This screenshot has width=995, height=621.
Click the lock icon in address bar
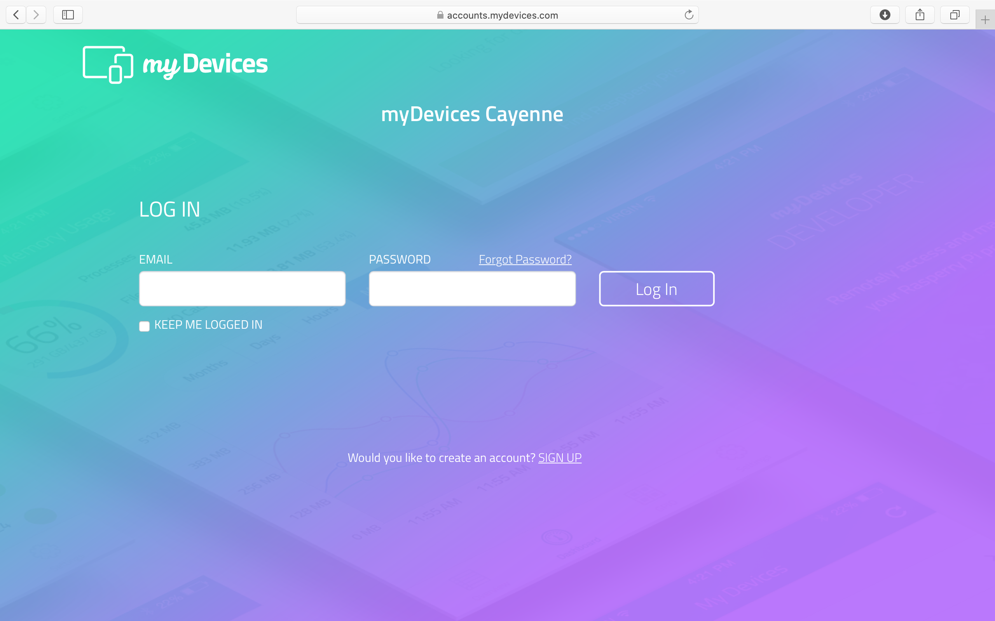click(x=440, y=15)
